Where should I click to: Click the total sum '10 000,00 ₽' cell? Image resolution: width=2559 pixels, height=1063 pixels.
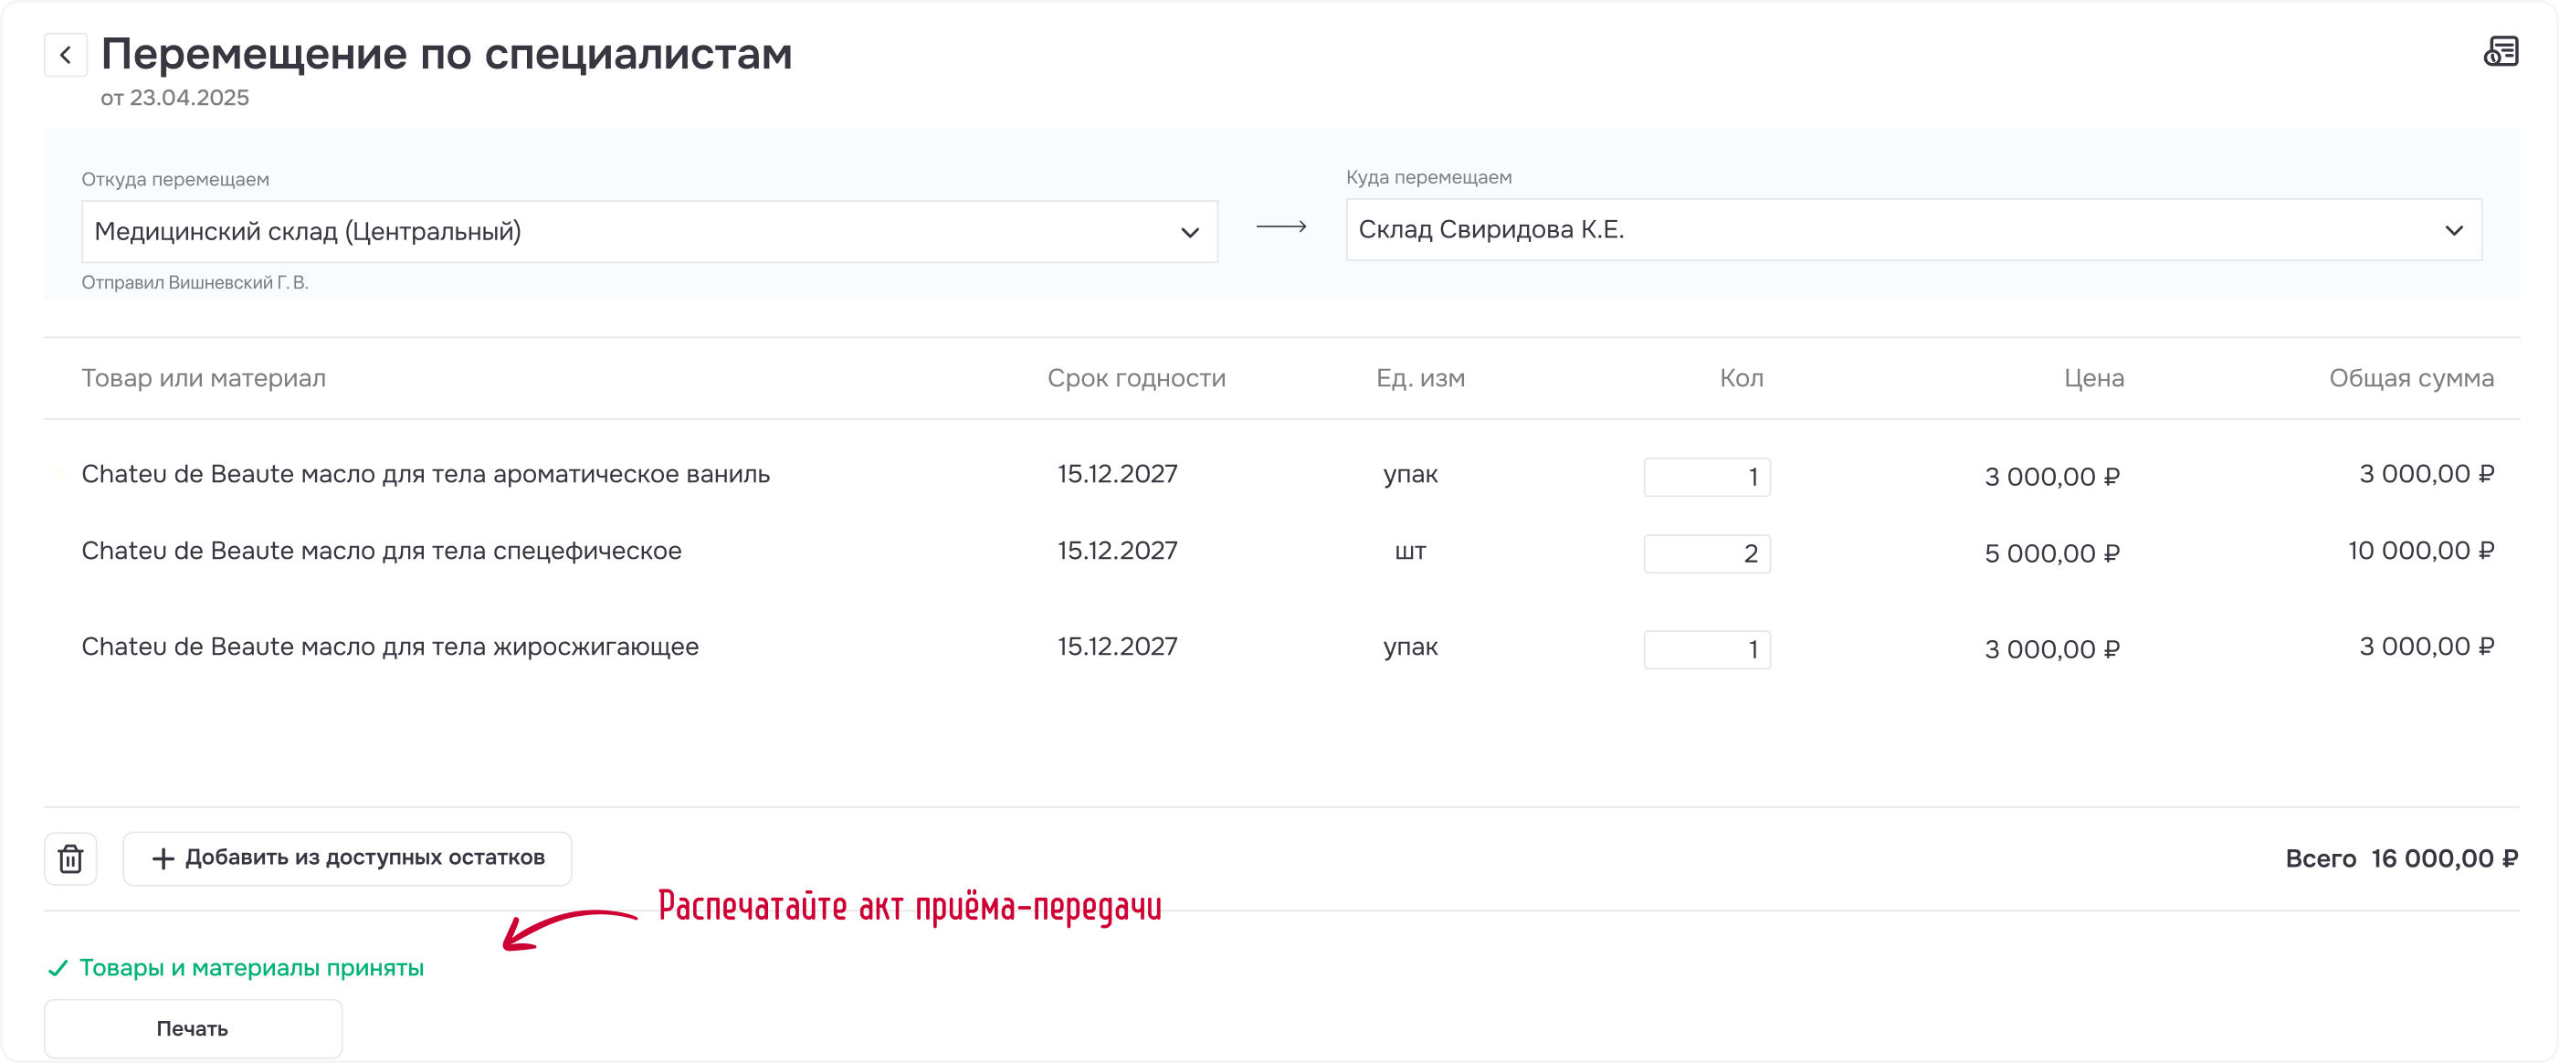(2421, 551)
